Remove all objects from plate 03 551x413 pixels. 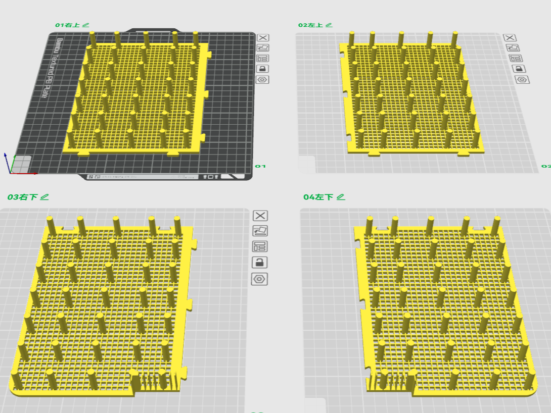coord(260,216)
